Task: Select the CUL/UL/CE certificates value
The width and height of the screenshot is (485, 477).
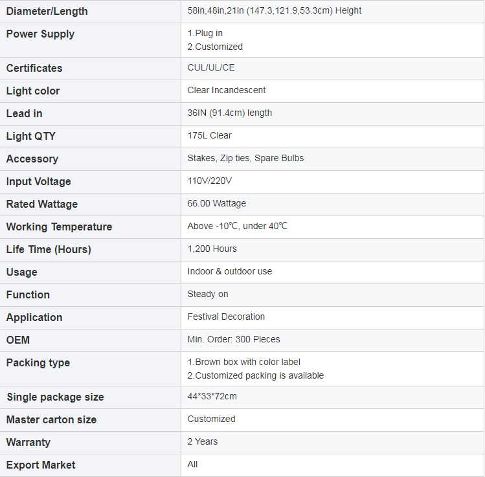Action: tap(211, 68)
